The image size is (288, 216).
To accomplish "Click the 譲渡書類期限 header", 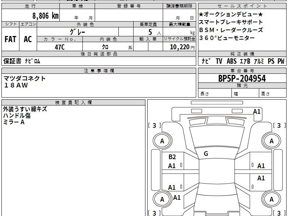I will (179, 6).
